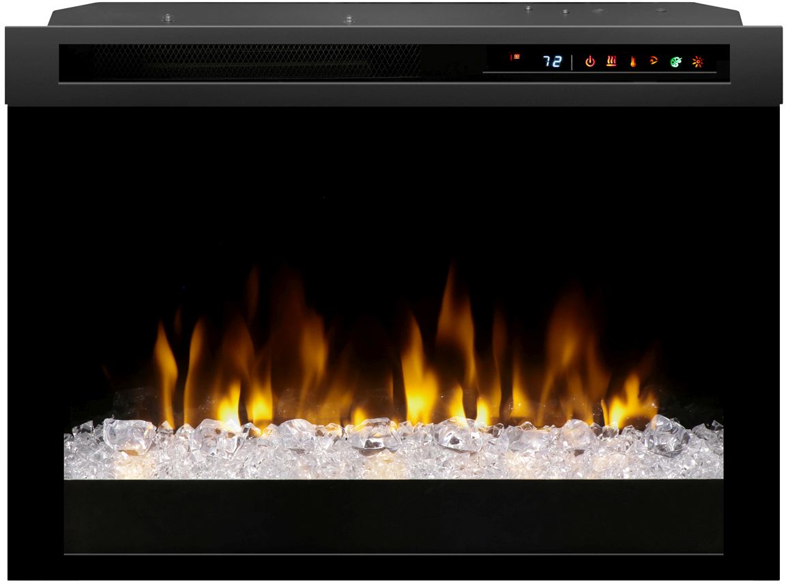Screen dimensions: 786x584
Task: Click the vertical divider beside the 72 display
Action: (x=572, y=61)
